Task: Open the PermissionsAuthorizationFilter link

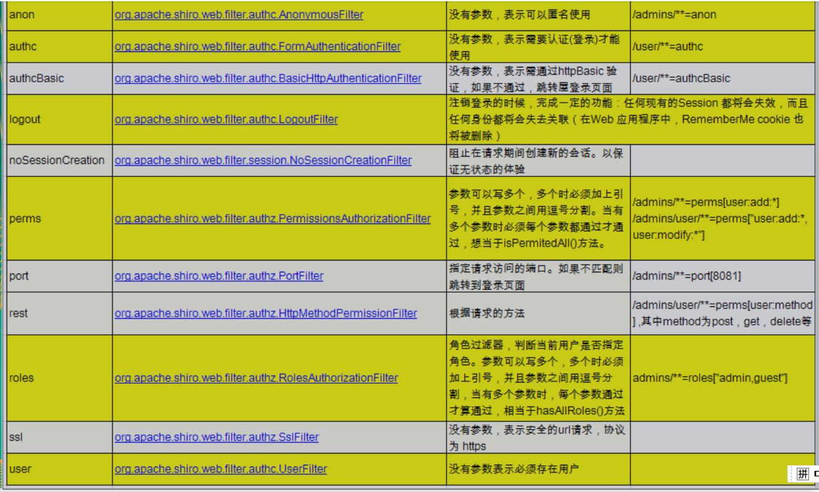Action: (273, 218)
